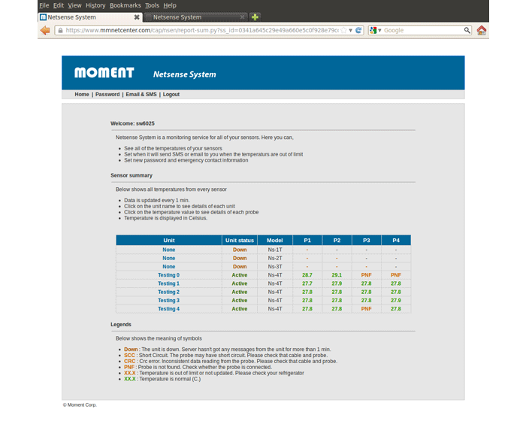
Task: Go to Email & SMS page
Action: [141, 95]
